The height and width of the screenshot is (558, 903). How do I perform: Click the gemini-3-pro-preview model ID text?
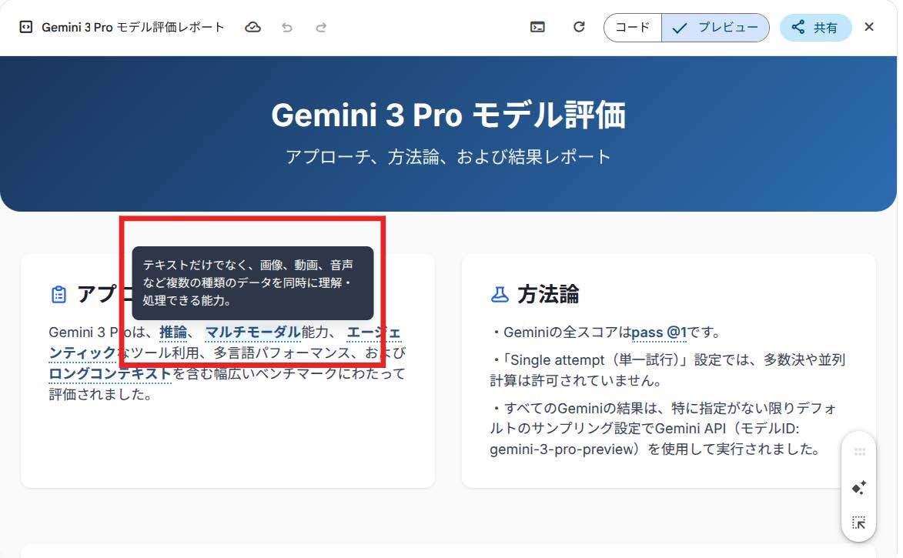pyautogui.click(x=563, y=449)
